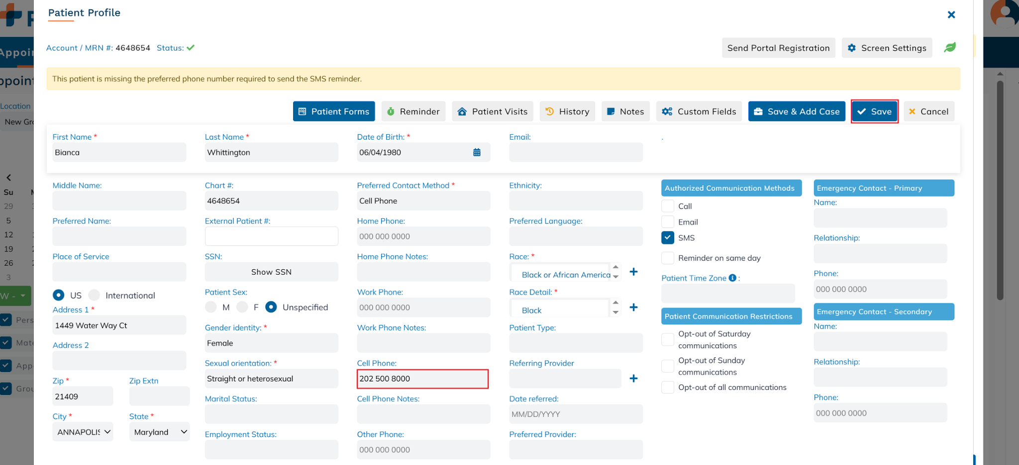Click the plus icon next to Race
This screenshot has height=465, width=1019.
click(633, 272)
